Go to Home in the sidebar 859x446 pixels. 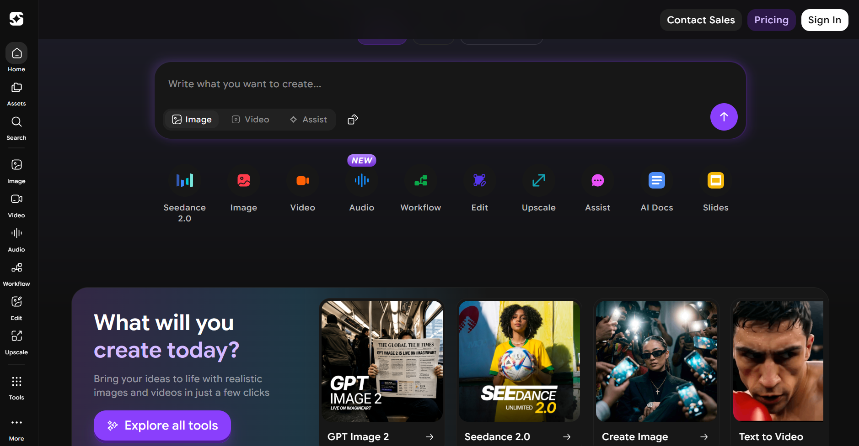(x=16, y=58)
